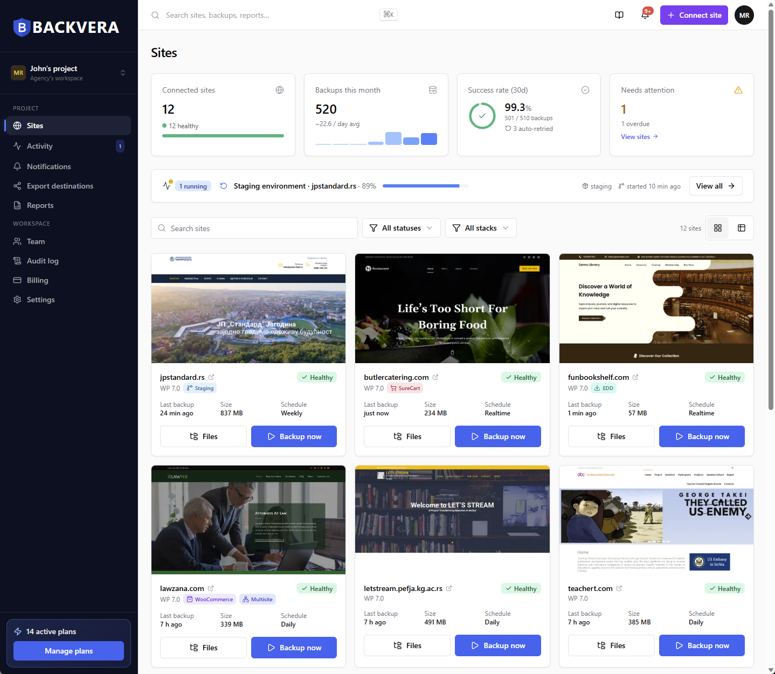The image size is (775, 674).
Task: Open Settings in the sidebar
Action: [68, 300]
